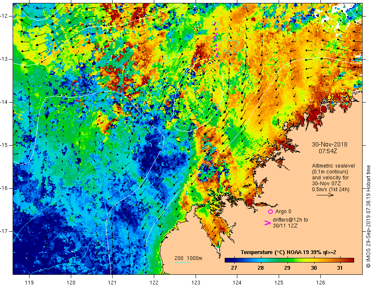This screenshot has height=287, width=371.
Task: Click the IMOS copyright timestamp text
Action: (x=368, y=217)
